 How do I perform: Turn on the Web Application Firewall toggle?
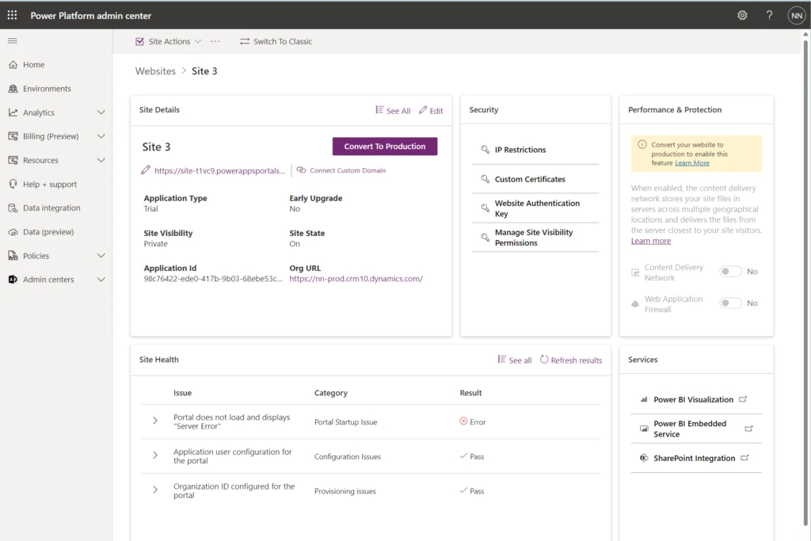pos(730,303)
